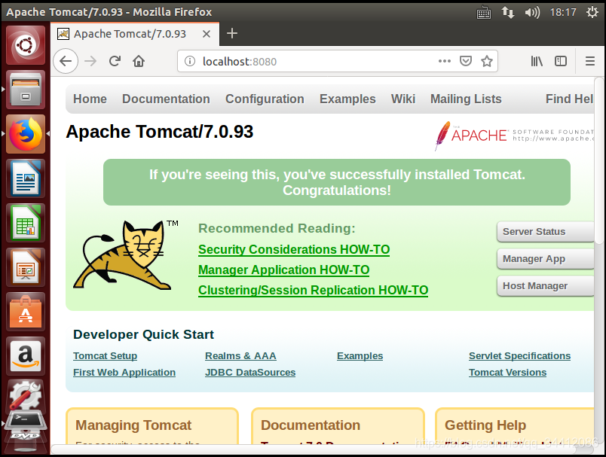Click the Server Status button
Screen dimensions: 606x457
(x=545, y=232)
